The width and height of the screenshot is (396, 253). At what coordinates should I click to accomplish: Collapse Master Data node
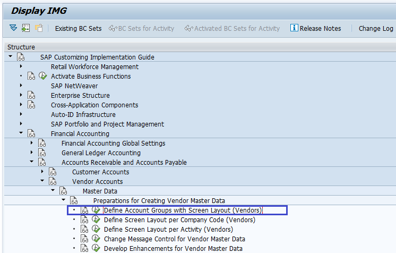(53, 190)
